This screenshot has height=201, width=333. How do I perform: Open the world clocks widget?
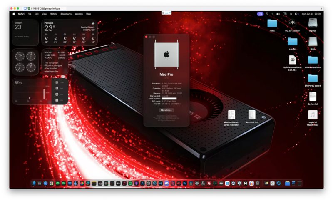(25, 62)
